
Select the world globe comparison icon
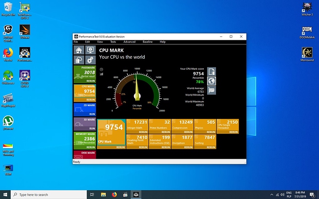(212, 81)
